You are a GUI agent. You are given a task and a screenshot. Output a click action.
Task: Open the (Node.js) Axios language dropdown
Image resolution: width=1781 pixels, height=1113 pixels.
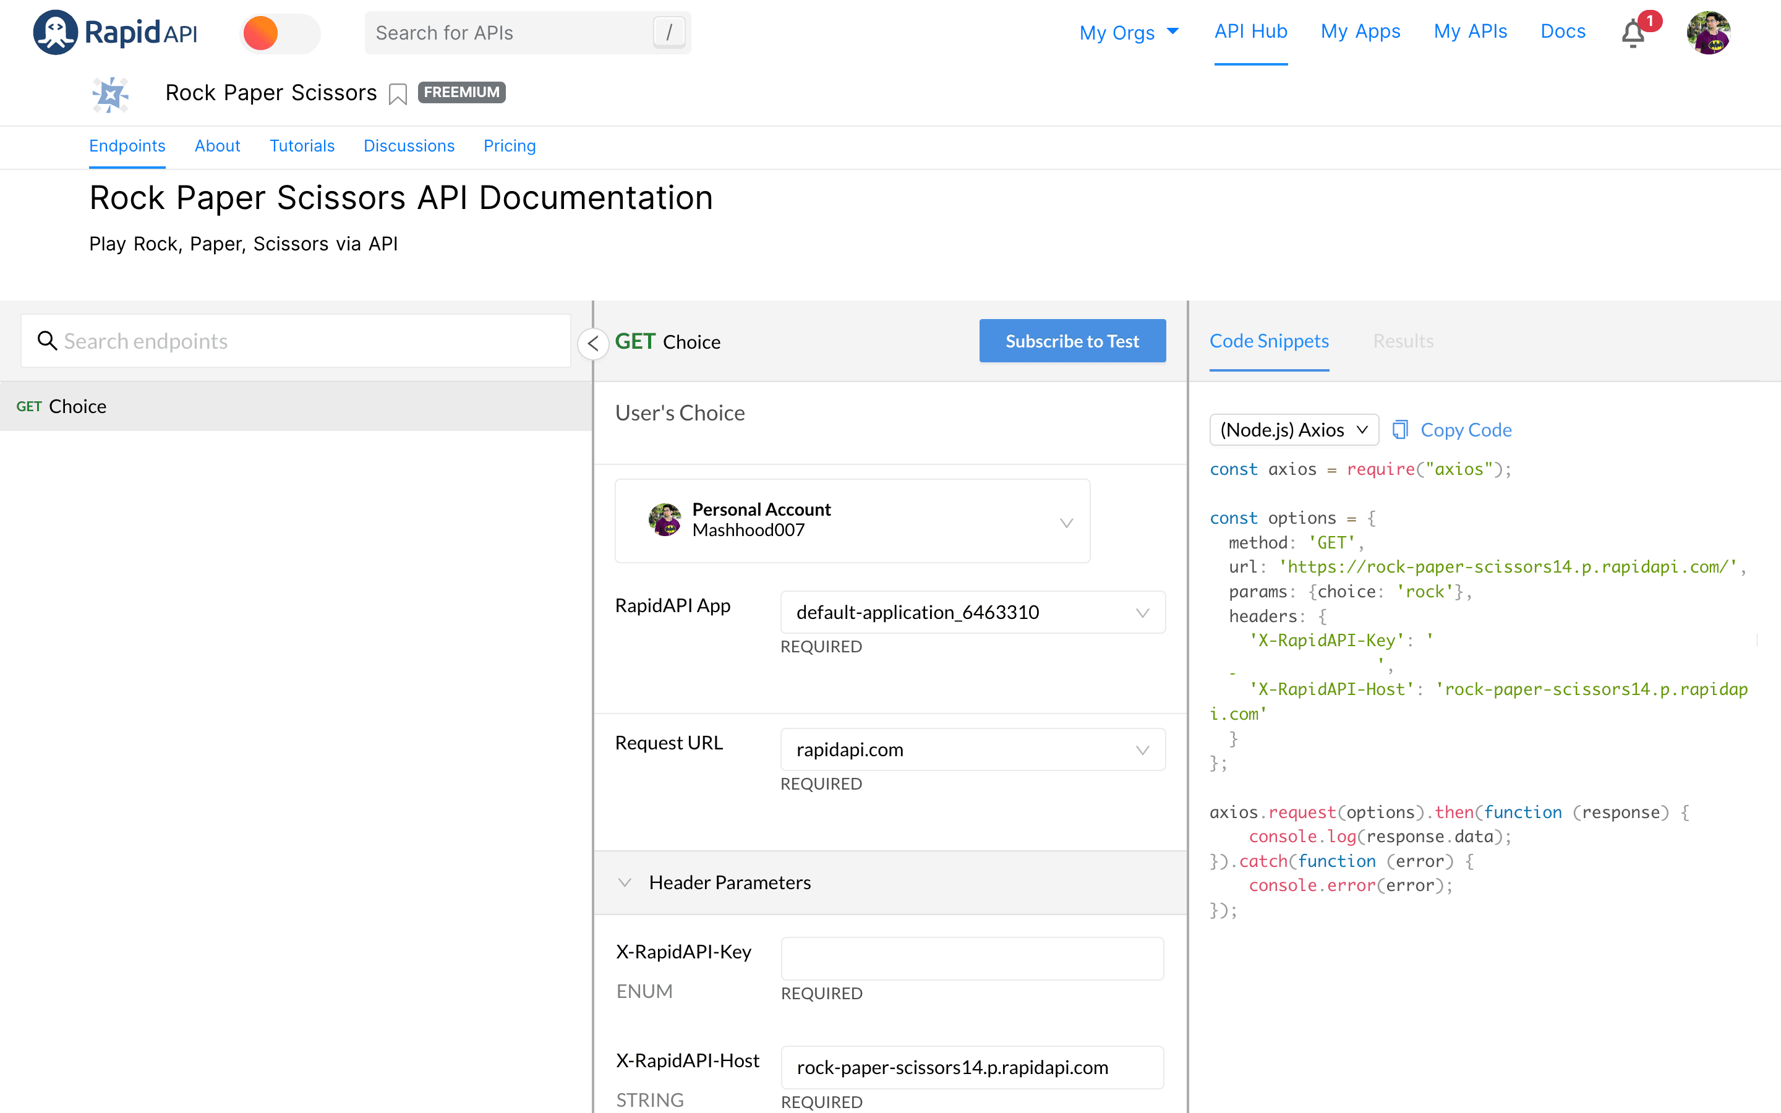(1294, 430)
